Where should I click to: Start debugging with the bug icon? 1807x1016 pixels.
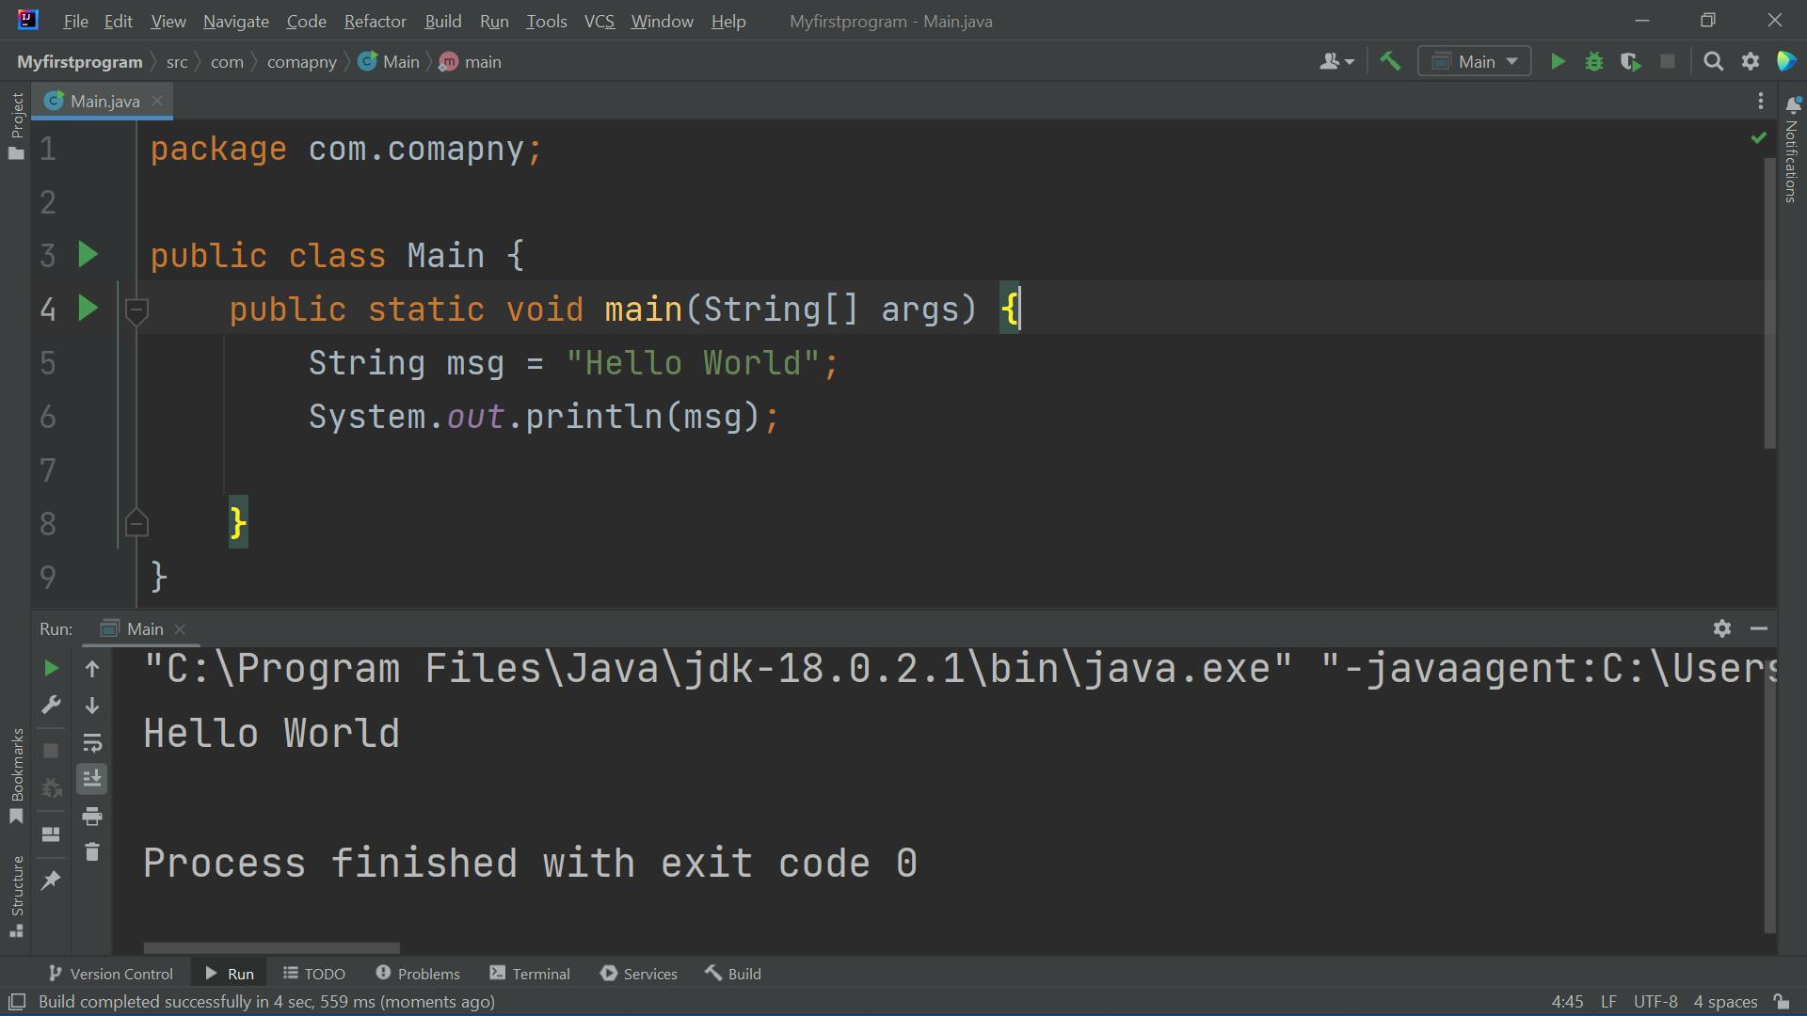[x=1594, y=61]
